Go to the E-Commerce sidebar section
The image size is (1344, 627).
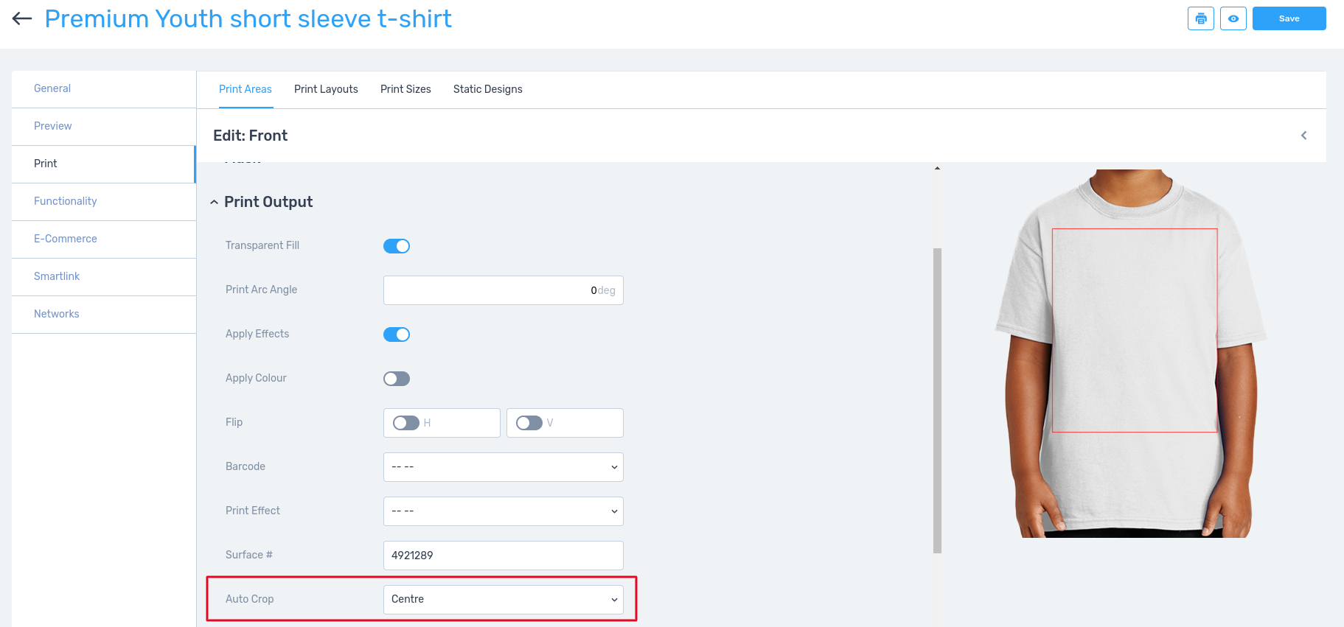coord(66,239)
